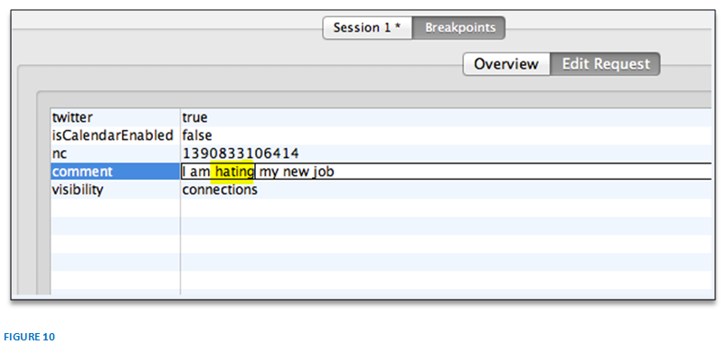The height and width of the screenshot is (344, 727).
Task: Click inside the comment text field
Action: click(446, 172)
